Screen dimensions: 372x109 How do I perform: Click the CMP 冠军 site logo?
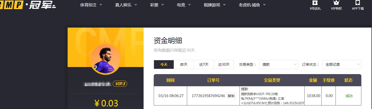(x=28, y=5)
